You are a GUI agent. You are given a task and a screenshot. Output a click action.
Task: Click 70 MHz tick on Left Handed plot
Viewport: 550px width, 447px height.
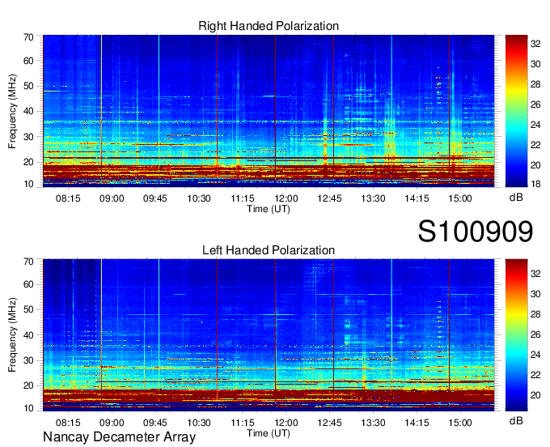[x=28, y=262]
